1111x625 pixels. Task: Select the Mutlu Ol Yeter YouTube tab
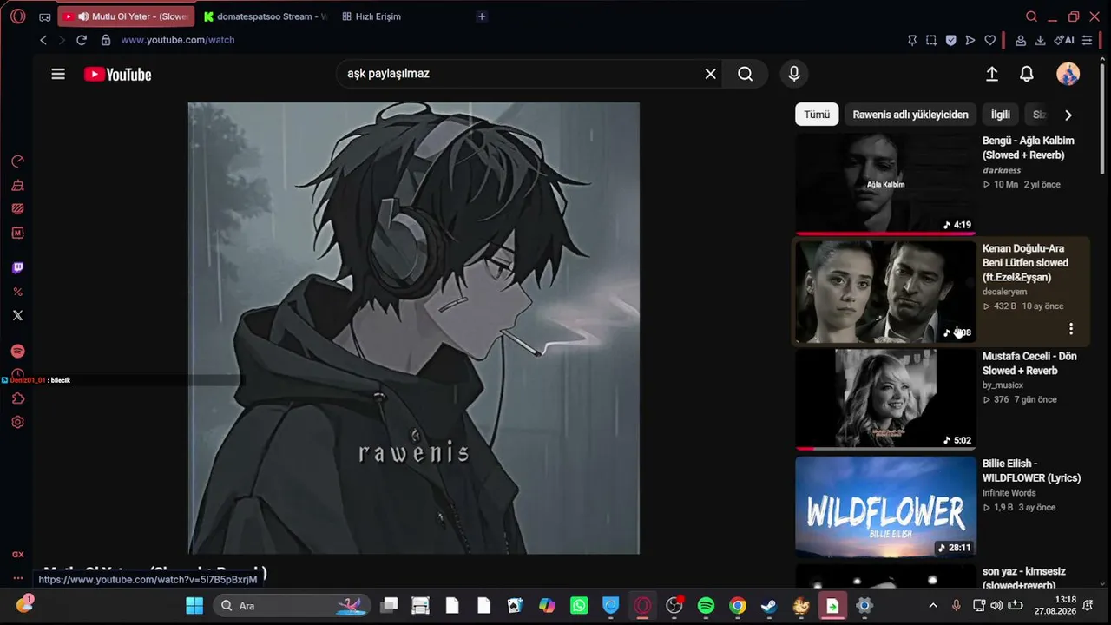pos(126,16)
